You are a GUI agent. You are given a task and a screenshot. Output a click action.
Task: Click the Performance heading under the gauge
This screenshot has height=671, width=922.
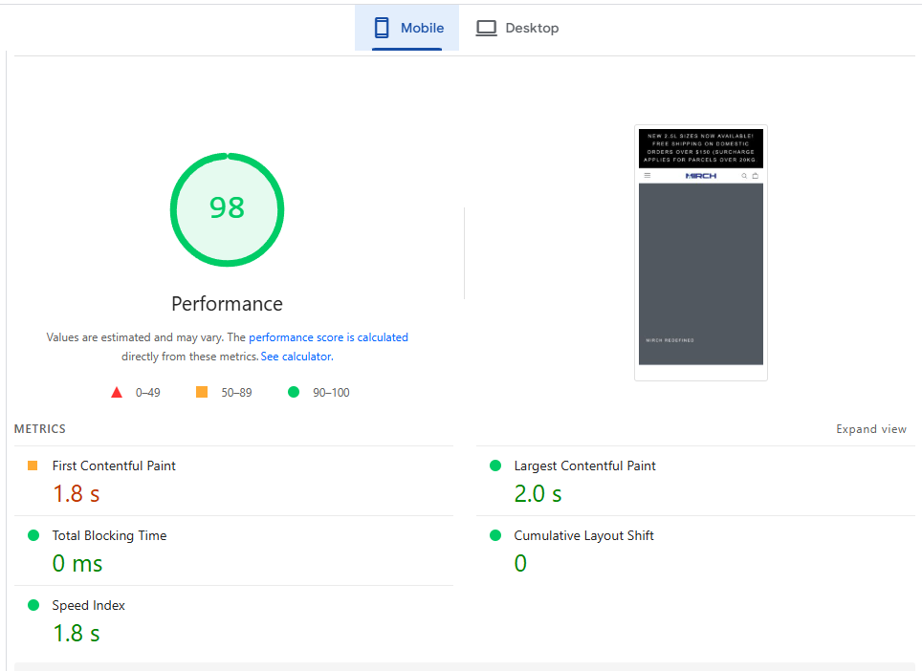pos(227,304)
